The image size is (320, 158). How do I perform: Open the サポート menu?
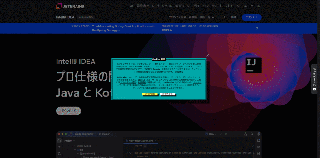217,6
